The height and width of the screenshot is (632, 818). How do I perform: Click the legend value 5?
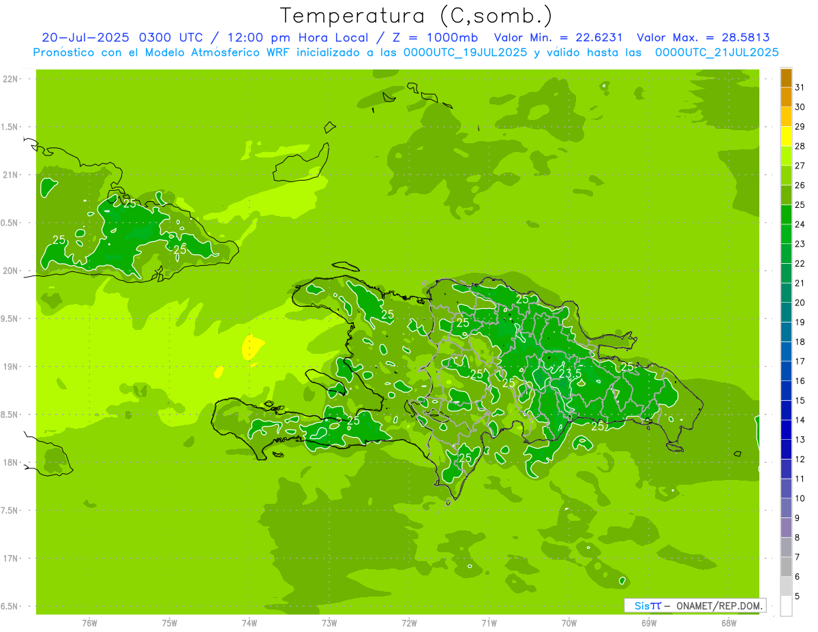click(798, 596)
